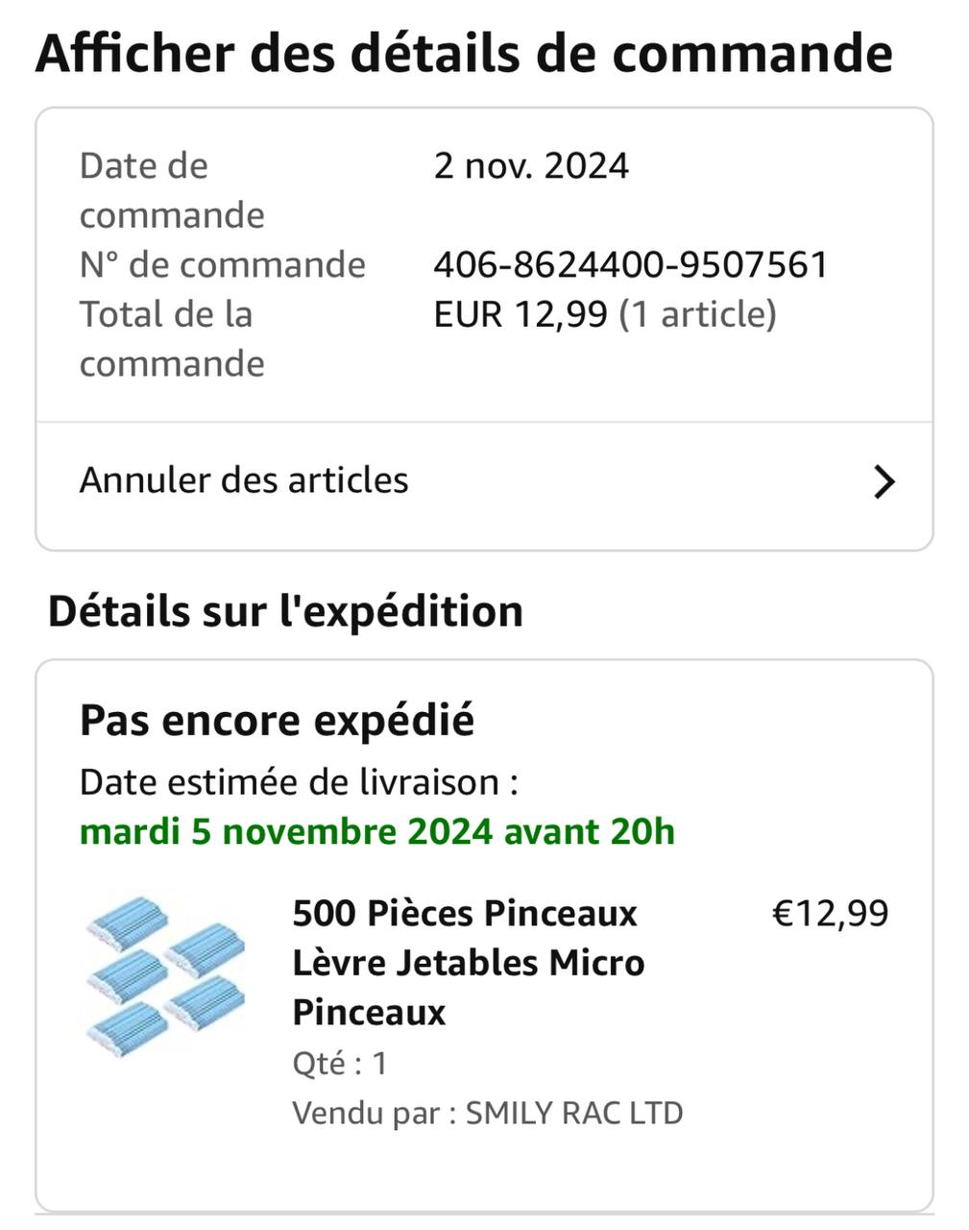Screen dimensions: 969x1230
Task: Click the (1 article) text
Action: coord(697,314)
